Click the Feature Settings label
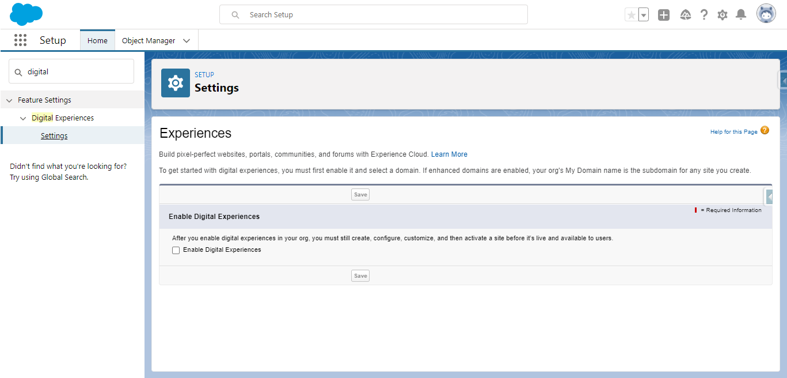Viewport: 787px width, 378px height. 44,100
